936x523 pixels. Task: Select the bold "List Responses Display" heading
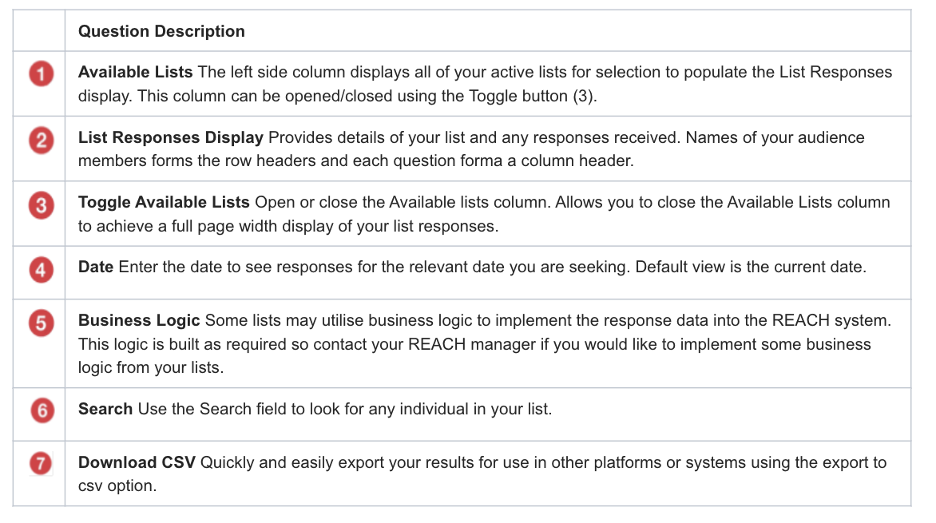[x=170, y=137]
